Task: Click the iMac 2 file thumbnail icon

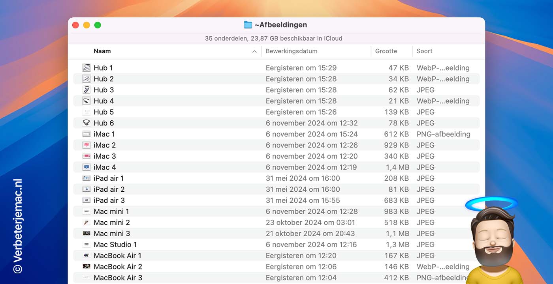Action: pyautogui.click(x=87, y=145)
